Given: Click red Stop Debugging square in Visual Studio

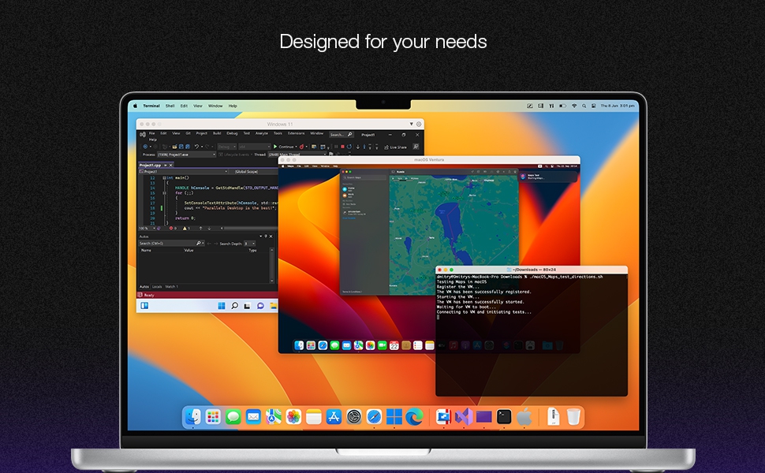Looking at the screenshot, I should [x=342, y=147].
